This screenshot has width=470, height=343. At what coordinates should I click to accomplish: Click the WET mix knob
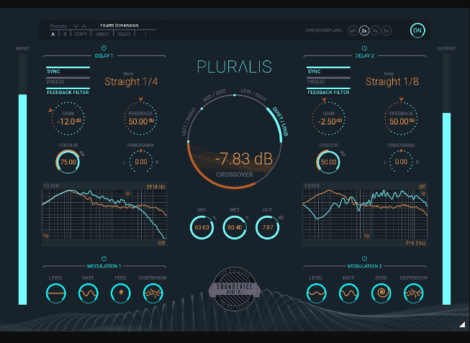(235, 227)
